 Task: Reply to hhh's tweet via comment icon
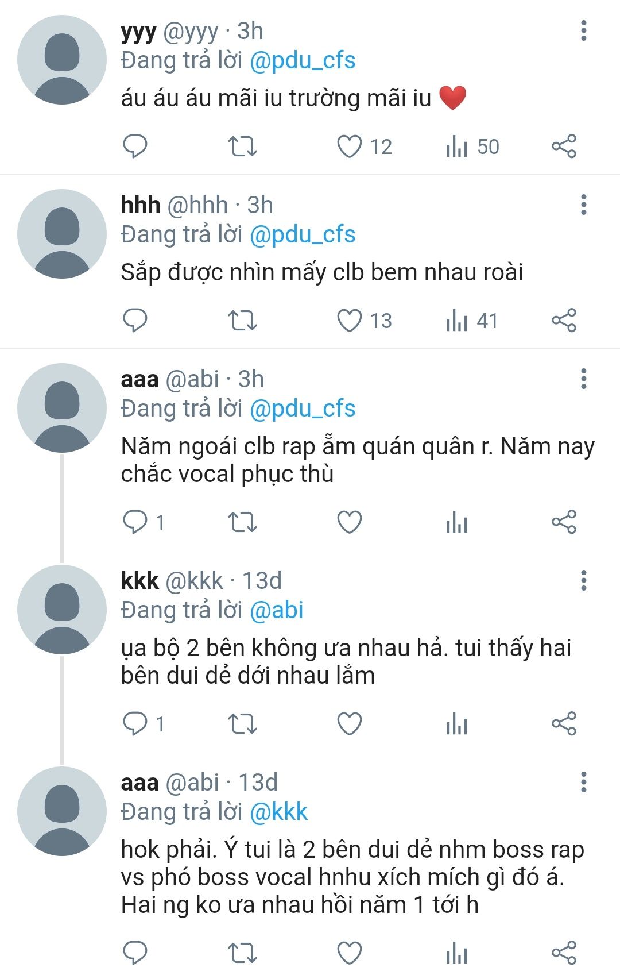point(135,321)
